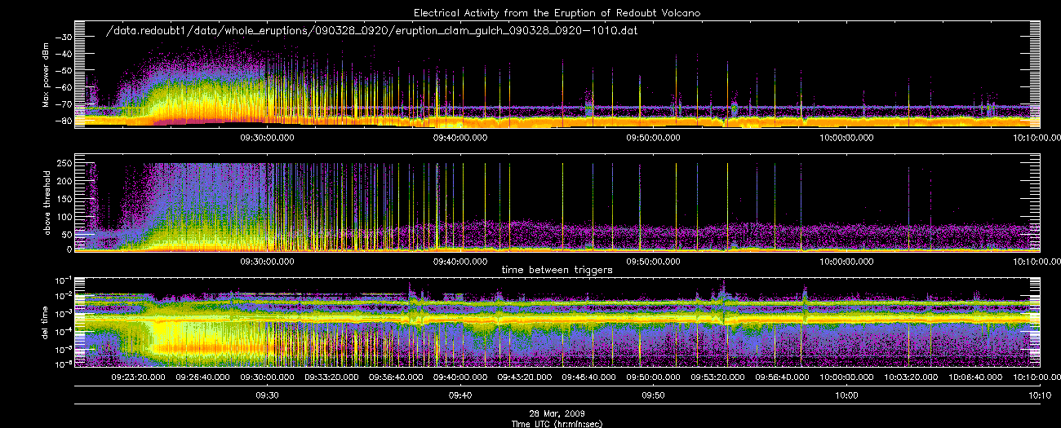Click the title 'Electrical Activity from the Eruption of Redoubt Volcano'
Viewport: 1061px width, 428px height.
pos(557,13)
